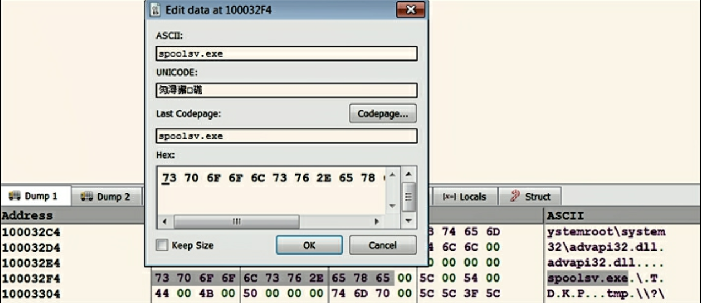Select address 100032E4 row
Screen dimensions: 701x303
tap(31, 262)
